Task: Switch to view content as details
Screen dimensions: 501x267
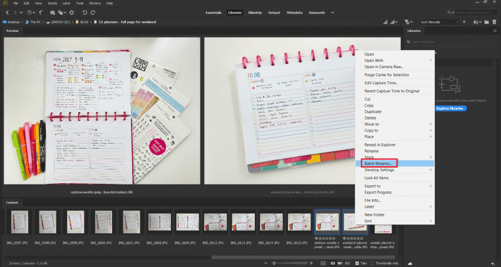Action: pos(340,263)
